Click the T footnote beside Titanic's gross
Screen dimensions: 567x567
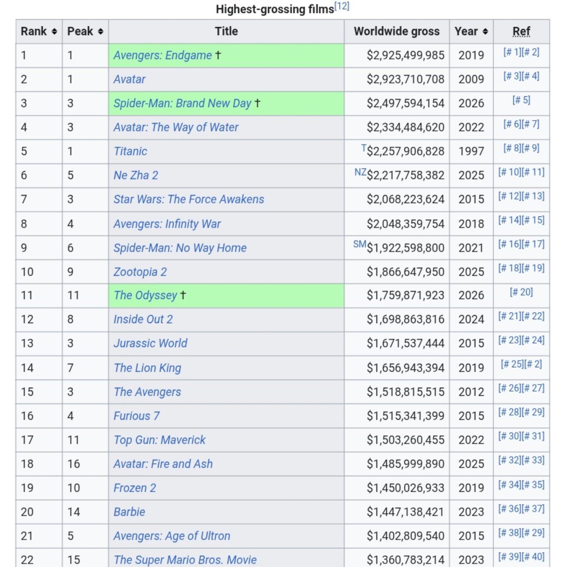click(x=363, y=148)
